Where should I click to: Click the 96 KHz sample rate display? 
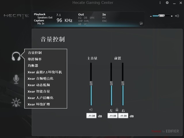click(x=64, y=20)
